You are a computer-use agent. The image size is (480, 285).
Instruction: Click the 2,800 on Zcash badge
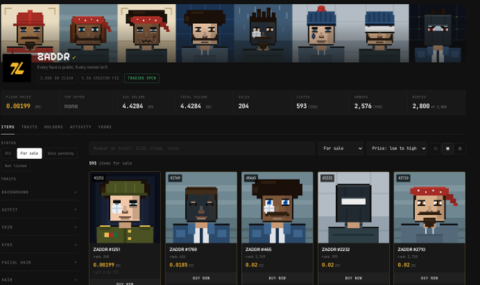57,78
